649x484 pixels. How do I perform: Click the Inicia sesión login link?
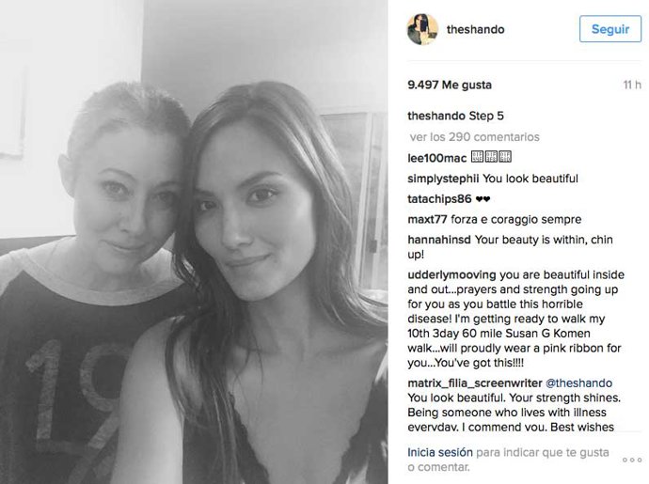click(x=440, y=452)
